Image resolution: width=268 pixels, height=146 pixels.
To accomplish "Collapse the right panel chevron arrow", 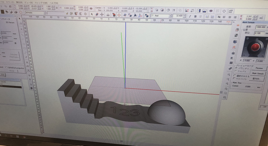I will 234,22.
